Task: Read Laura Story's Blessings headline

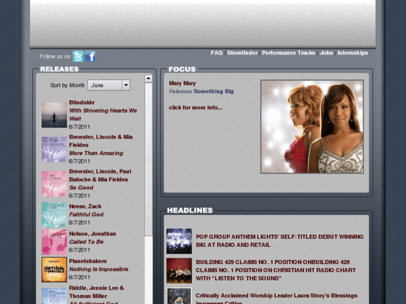Action: 276,299
